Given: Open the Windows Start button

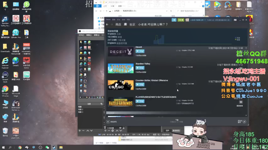Looking at the screenshot, I should 3,147.
